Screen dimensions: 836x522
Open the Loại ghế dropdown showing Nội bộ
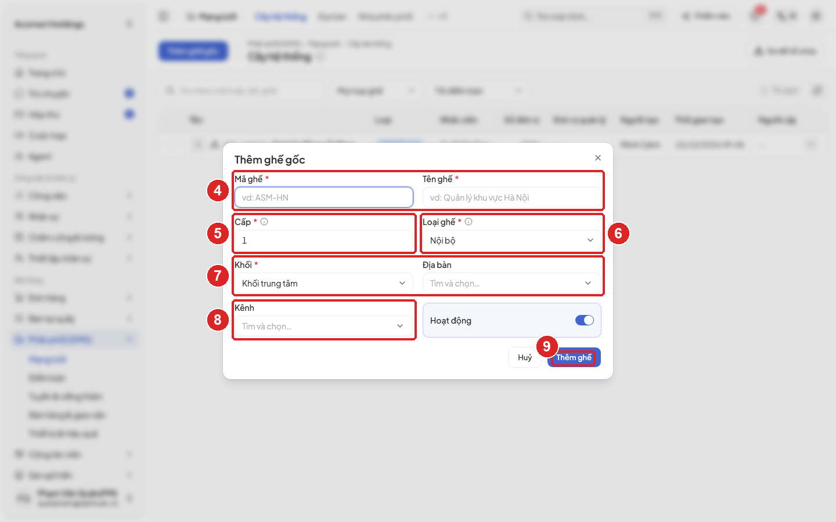[512, 240]
